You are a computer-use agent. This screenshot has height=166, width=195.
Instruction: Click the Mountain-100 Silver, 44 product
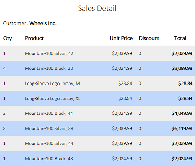coord(49,143)
